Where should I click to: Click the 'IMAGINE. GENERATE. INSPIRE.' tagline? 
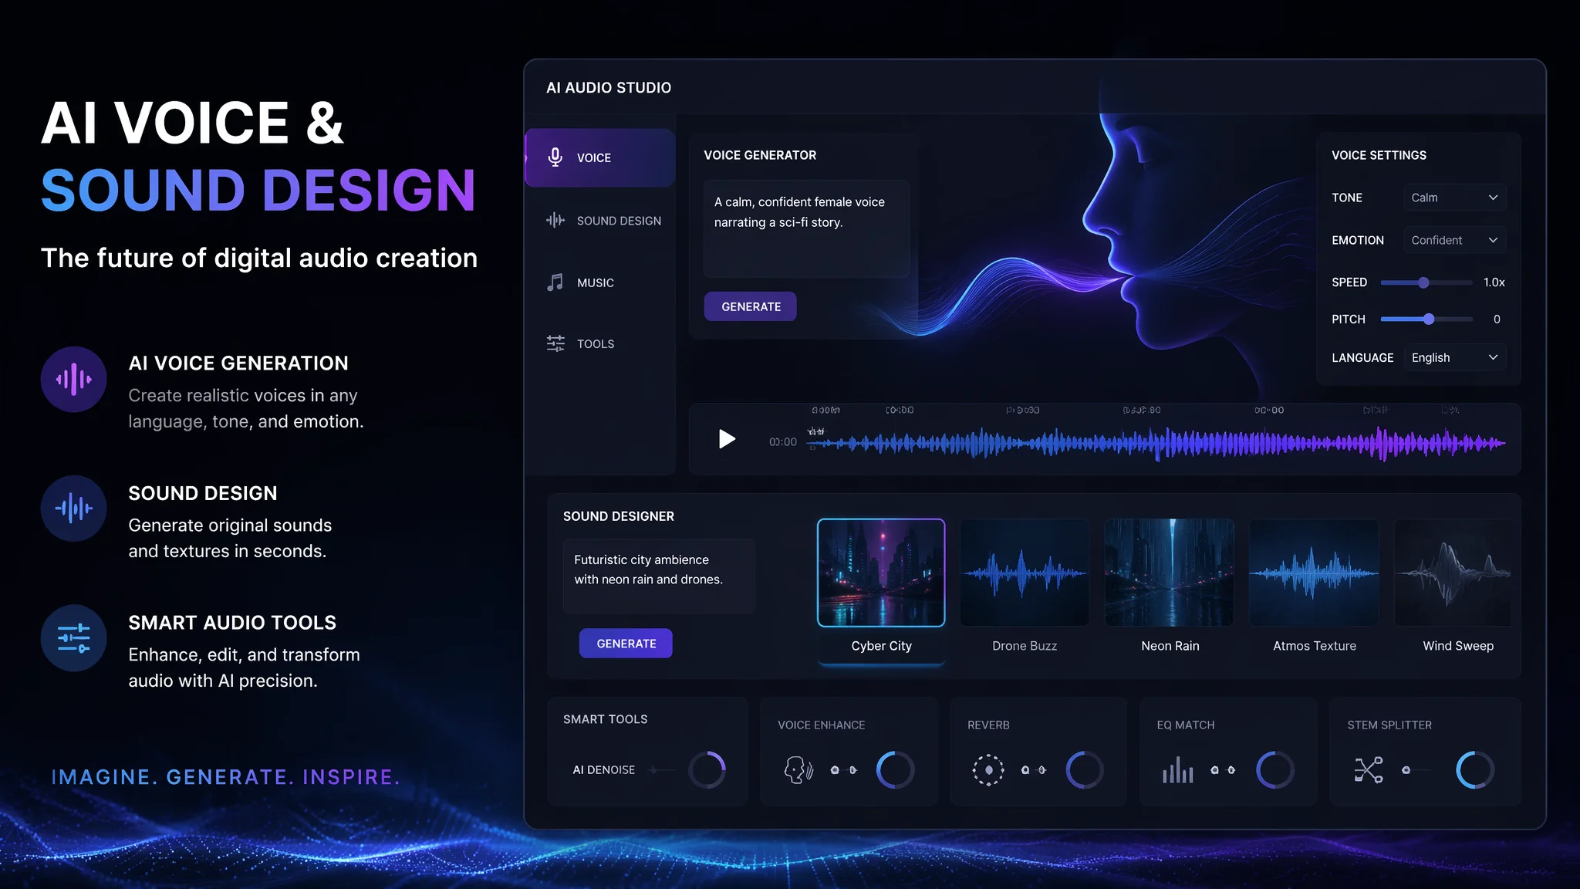point(225,777)
